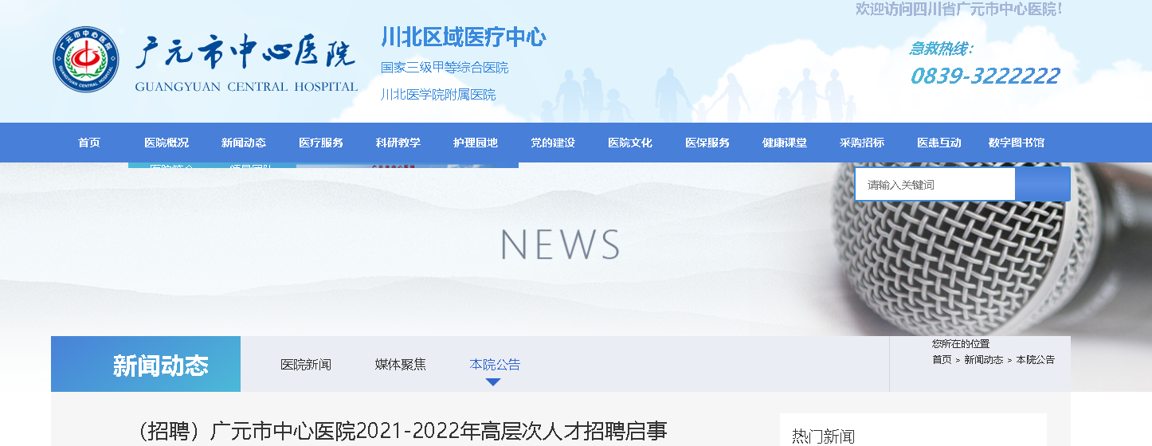Switch to the 医院新闻 tab
The image size is (1152, 446).
(306, 365)
